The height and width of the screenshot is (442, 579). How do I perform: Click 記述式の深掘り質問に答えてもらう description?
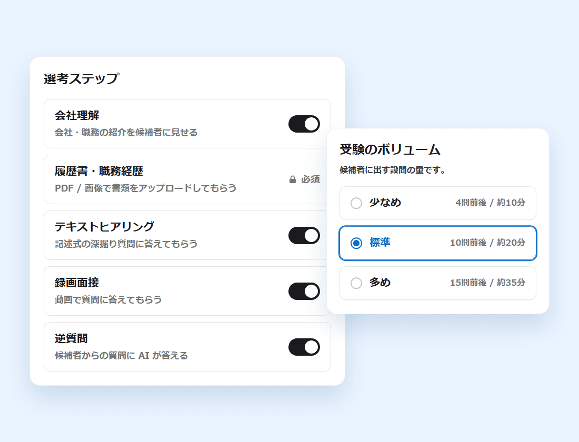pos(126,244)
